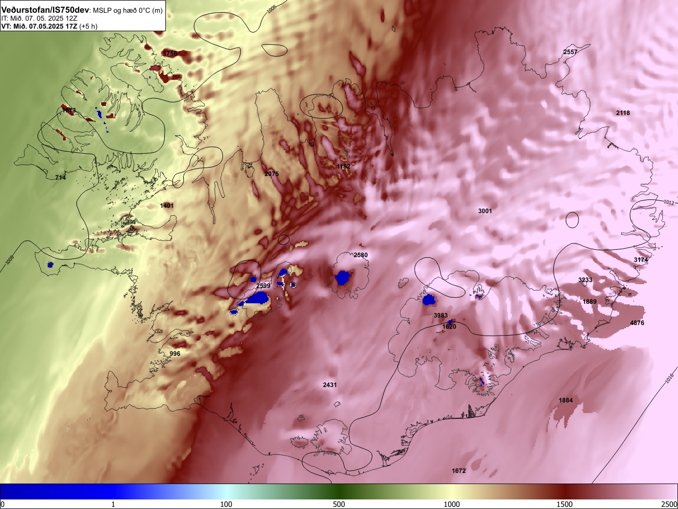678x509 pixels.
Task: Click the map value 2599
Action: pyautogui.click(x=263, y=286)
